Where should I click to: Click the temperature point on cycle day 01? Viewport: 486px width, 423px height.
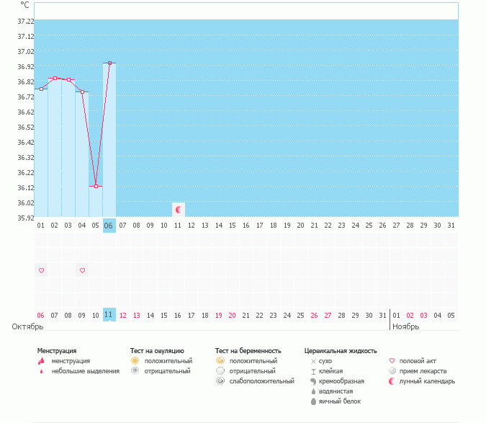pos(41,89)
